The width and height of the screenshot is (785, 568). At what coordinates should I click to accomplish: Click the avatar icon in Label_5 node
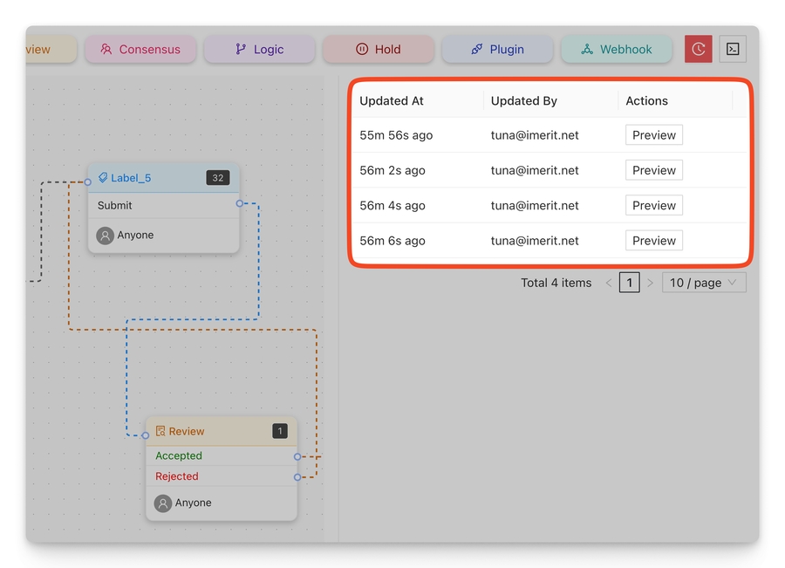pyautogui.click(x=106, y=236)
